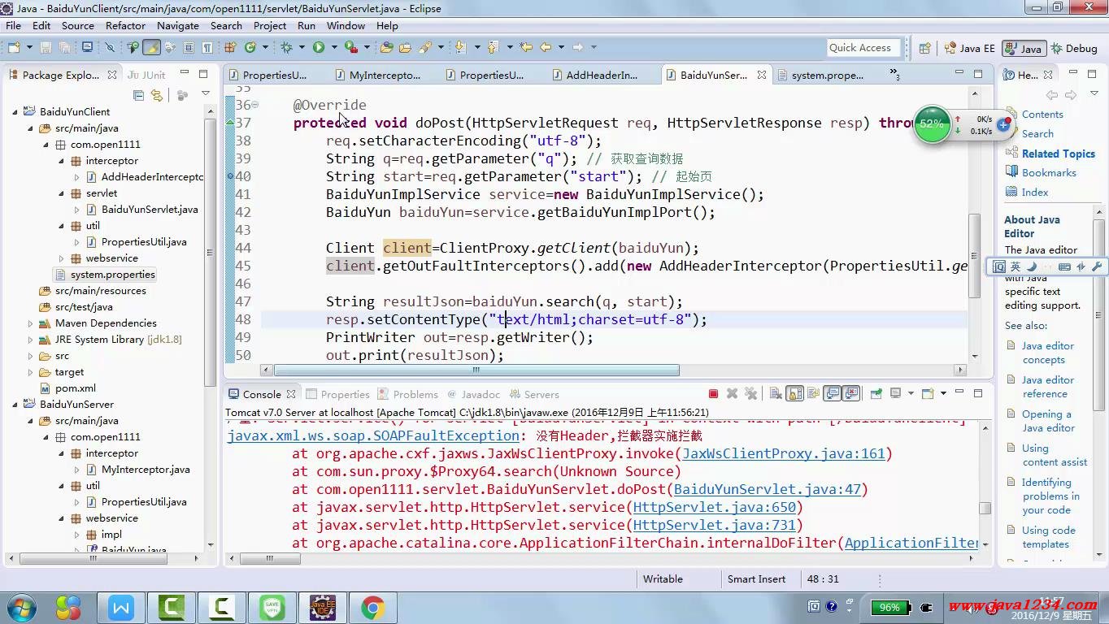Click Collapse All in Package Explorer
Image resolution: width=1109 pixels, height=624 pixels.
[138, 95]
